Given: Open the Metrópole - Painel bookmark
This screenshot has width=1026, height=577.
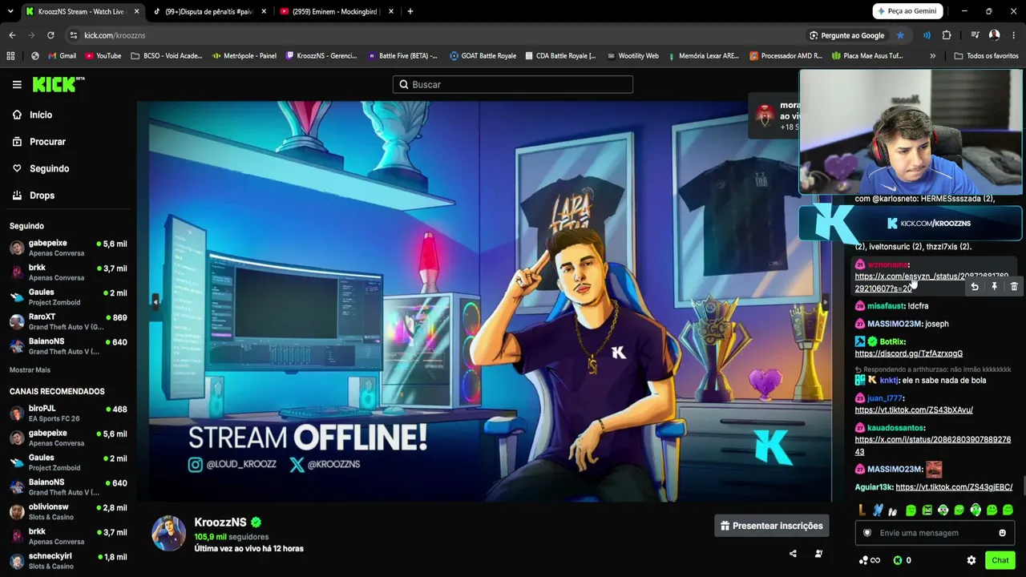Looking at the screenshot, I should [x=244, y=56].
